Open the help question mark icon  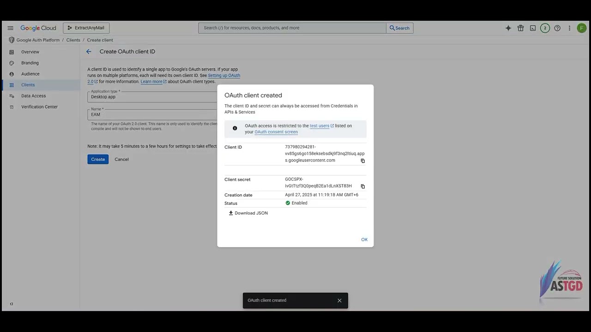point(557,28)
